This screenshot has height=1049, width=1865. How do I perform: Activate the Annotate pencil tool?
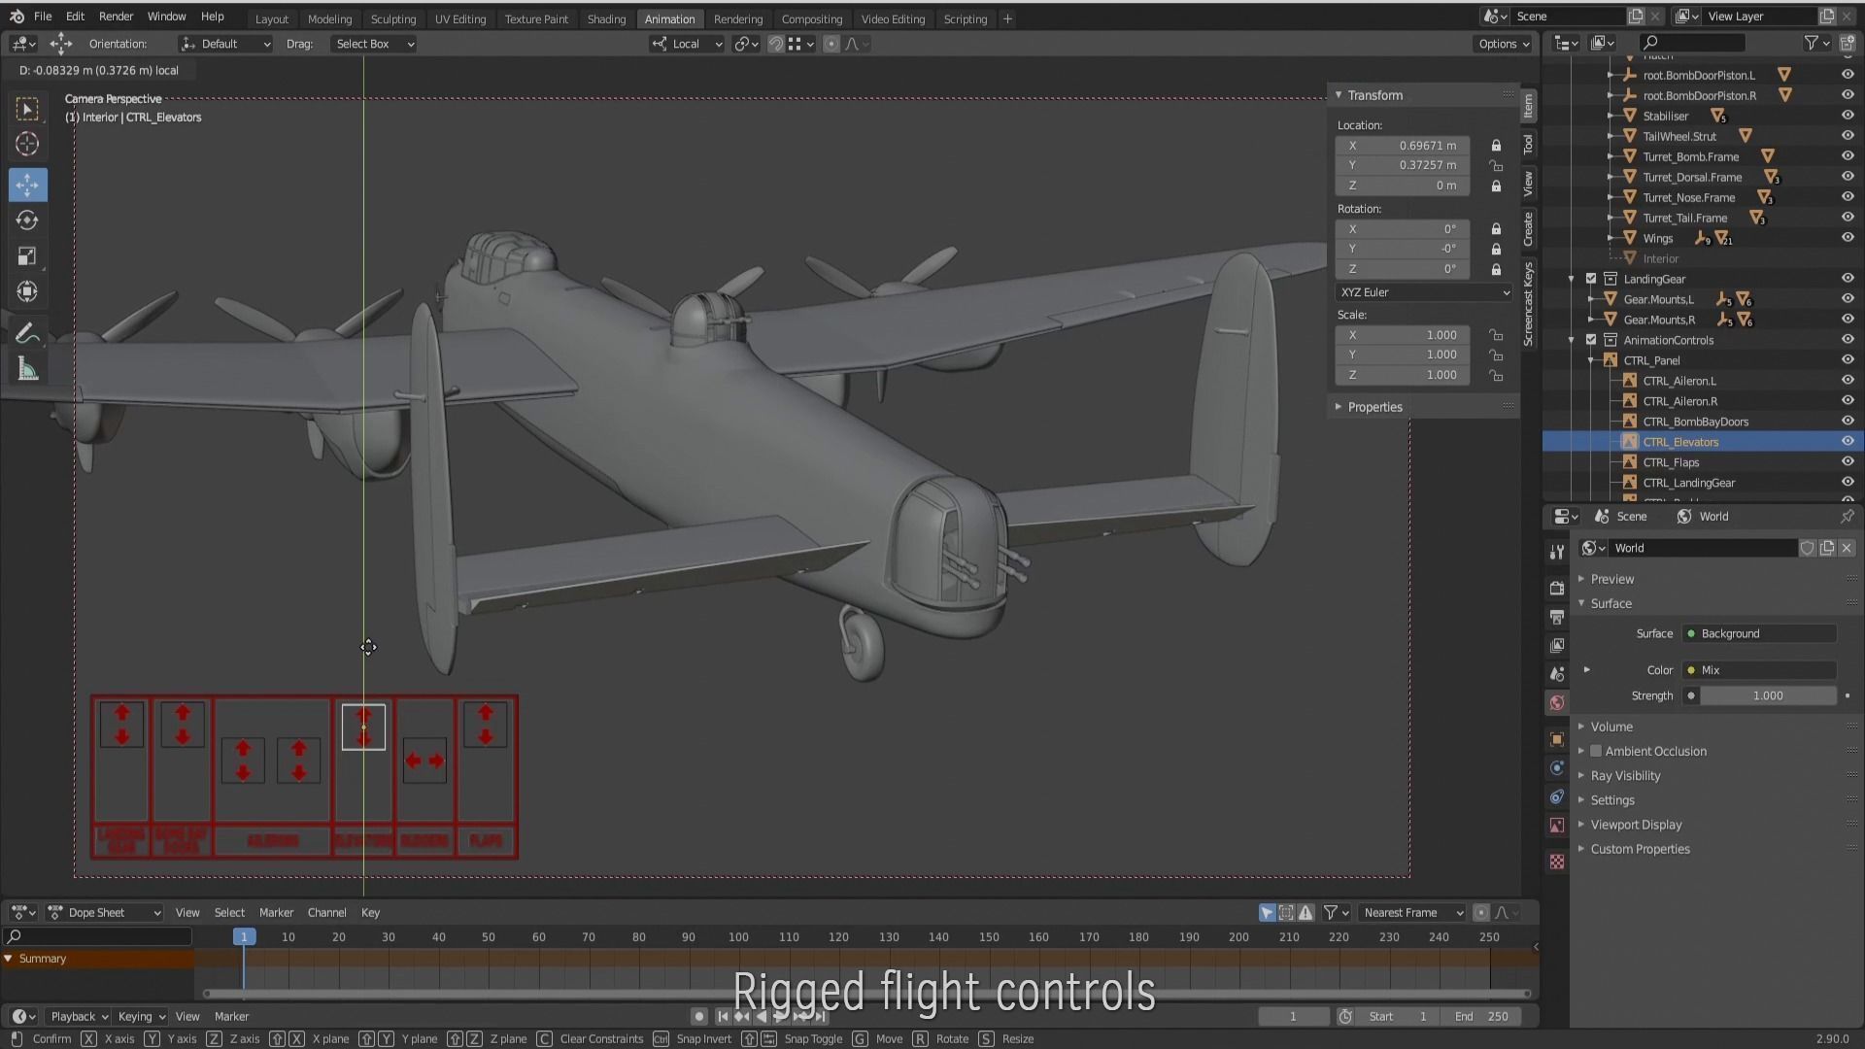click(x=27, y=333)
